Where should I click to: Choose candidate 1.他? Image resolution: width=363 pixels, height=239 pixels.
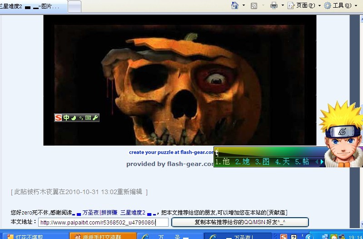[223, 161]
